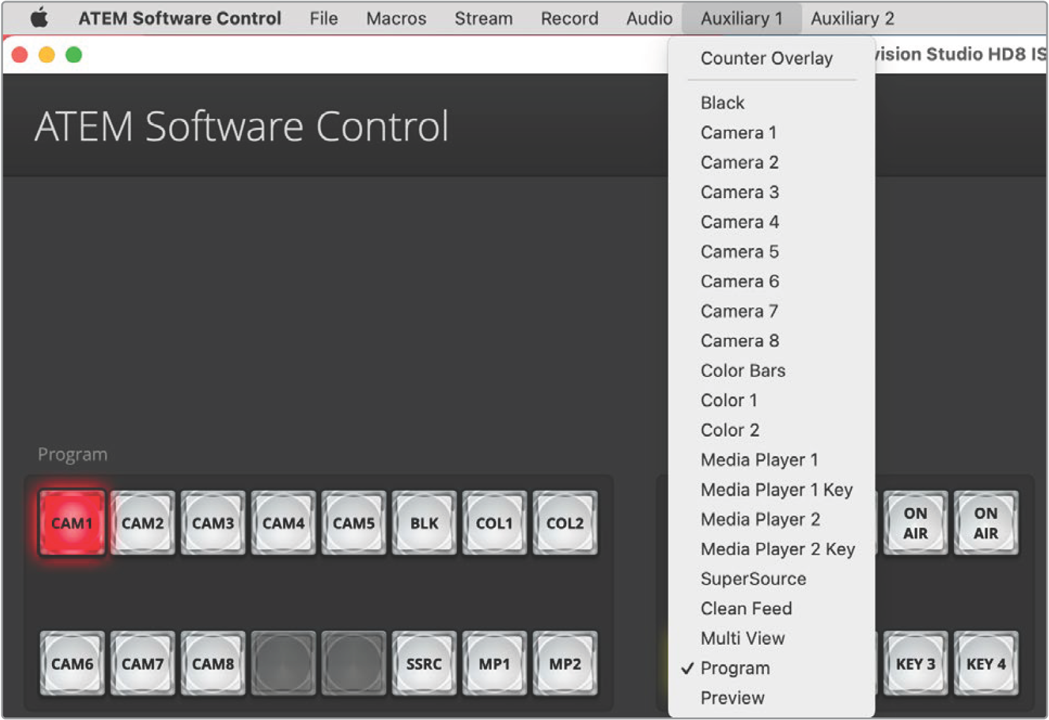The width and height of the screenshot is (1049, 720).
Task: Route Camera 4 to Auxiliary 1
Action: [x=772, y=221]
